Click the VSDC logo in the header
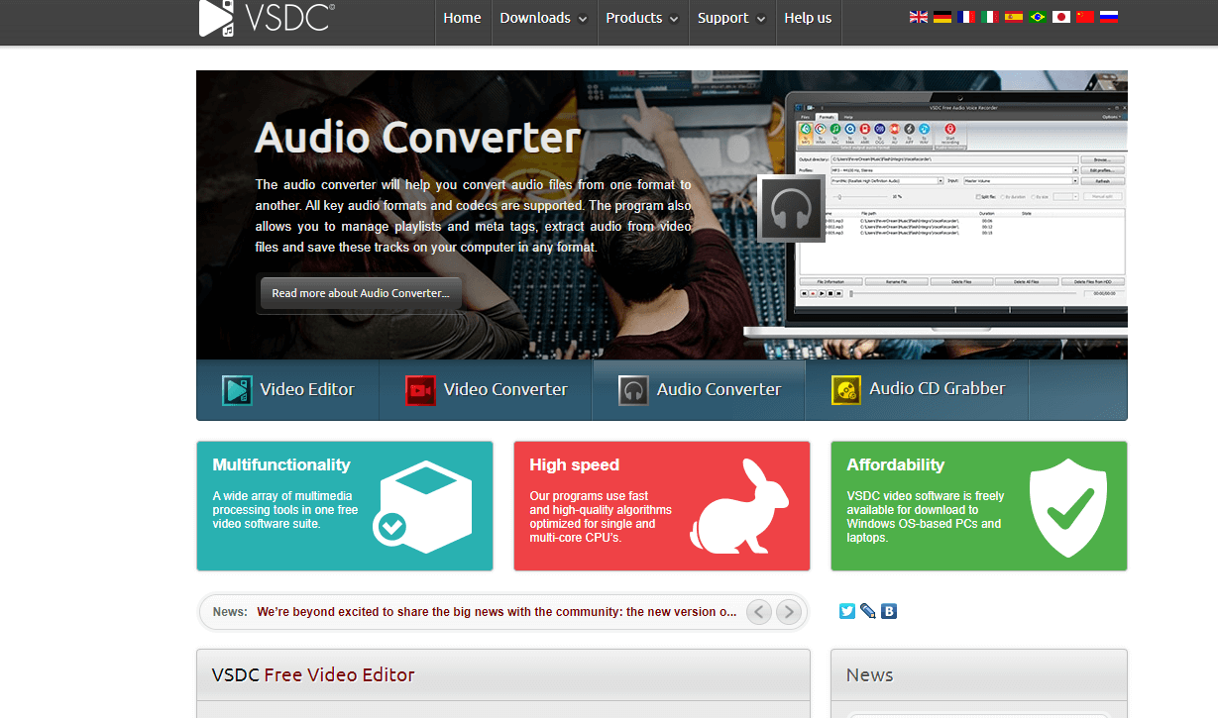This screenshot has height=718, width=1218. tap(267, 18)
